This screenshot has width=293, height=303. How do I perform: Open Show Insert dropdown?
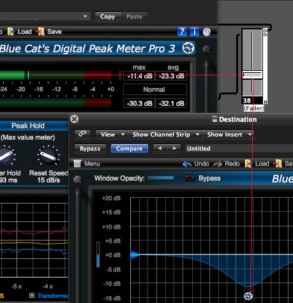(x=228, y=135)
